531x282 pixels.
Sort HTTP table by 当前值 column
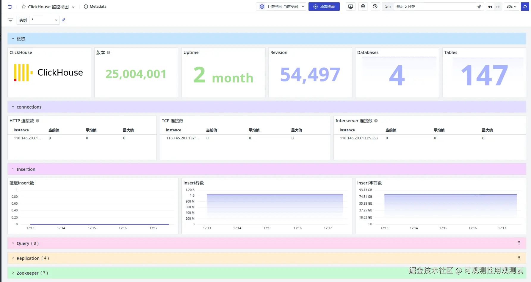coord(54,130)
